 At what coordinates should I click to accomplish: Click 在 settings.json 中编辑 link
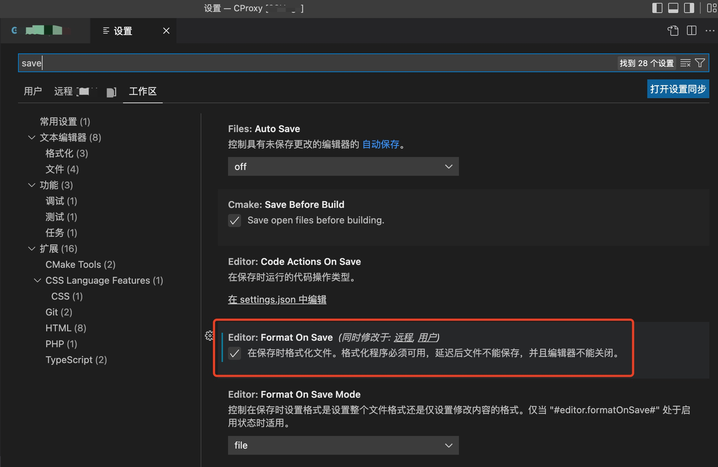(x=277, y=300)
